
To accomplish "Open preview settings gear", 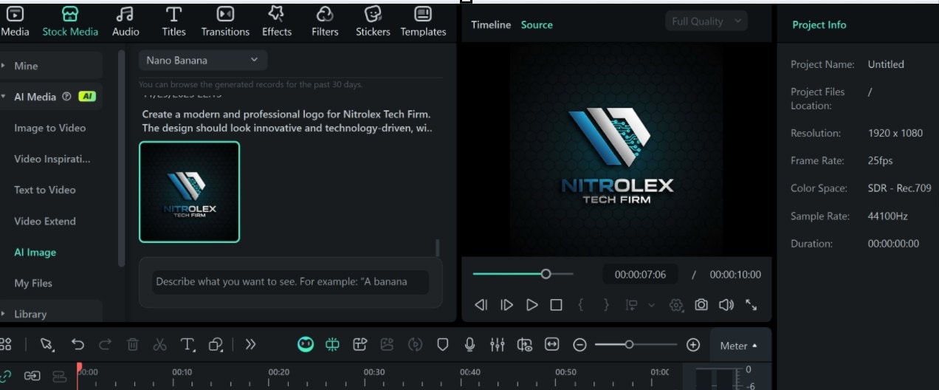I will 675,305.
